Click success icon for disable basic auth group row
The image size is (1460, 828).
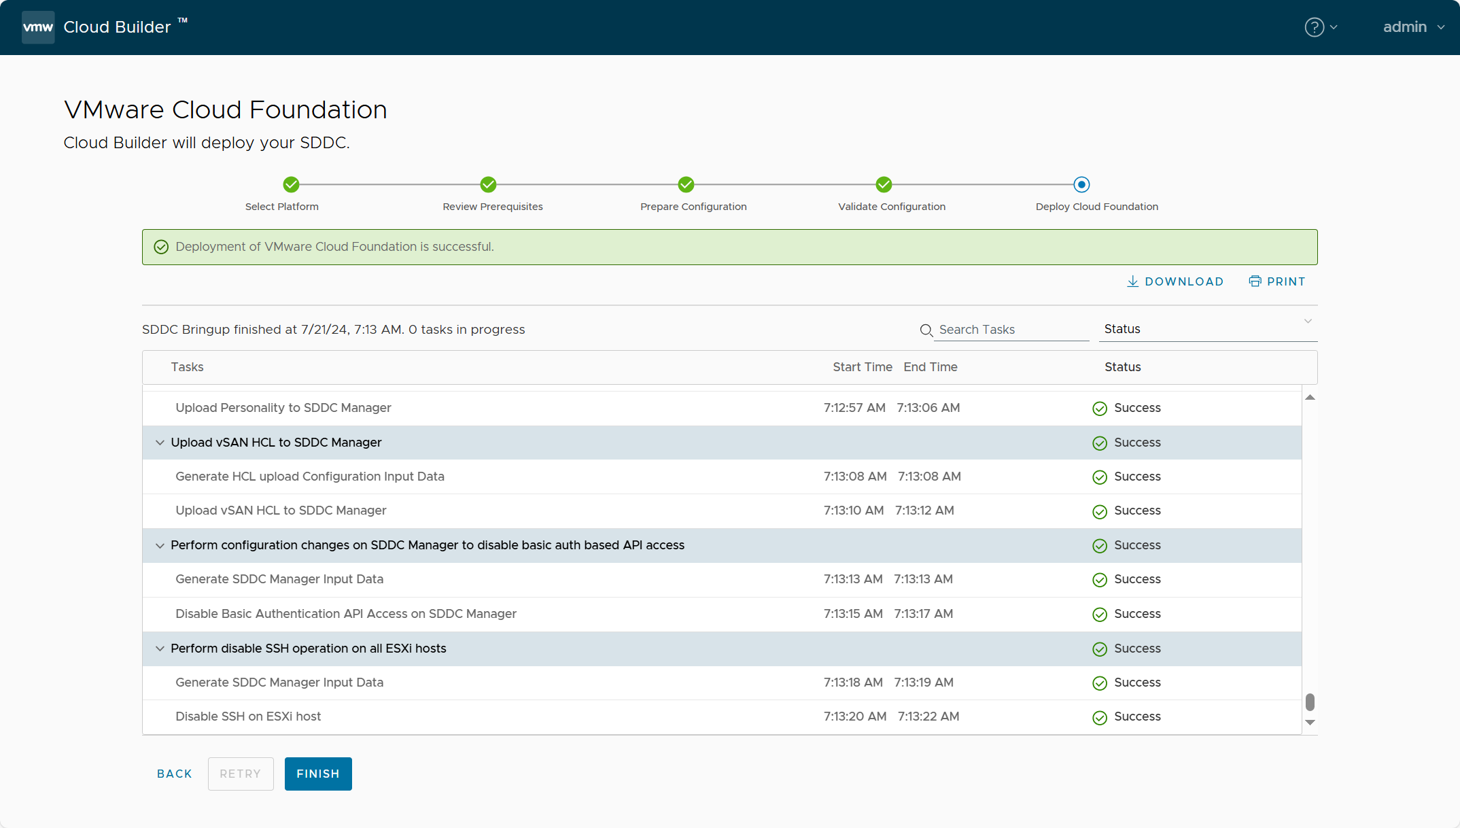[x=1100, y=546]
